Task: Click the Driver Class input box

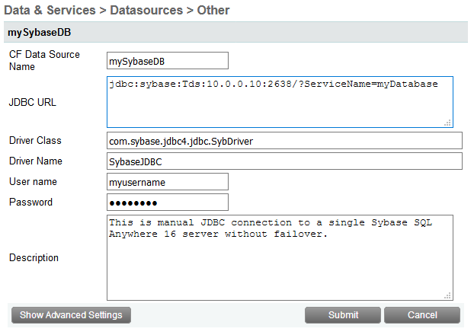Action: pyautogui.click(x=285, y=141)
